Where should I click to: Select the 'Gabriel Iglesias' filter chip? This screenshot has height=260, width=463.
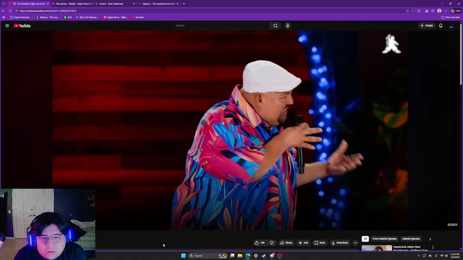point(411,239)
